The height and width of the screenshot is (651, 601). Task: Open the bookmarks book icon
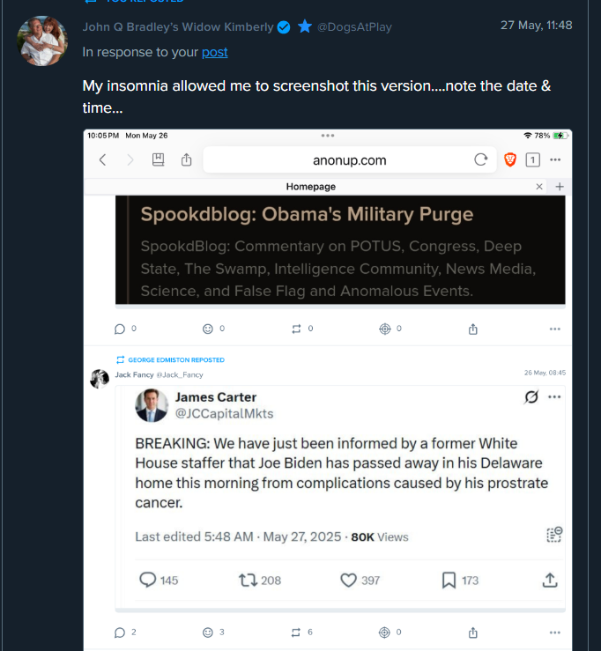158,159
